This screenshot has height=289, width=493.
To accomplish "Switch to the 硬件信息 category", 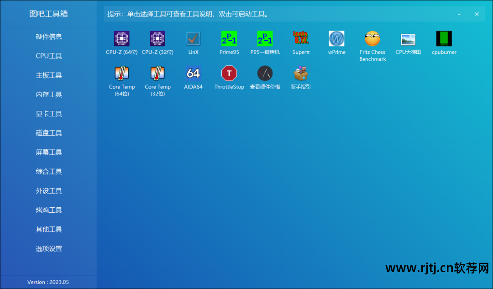I will point(49,37).
